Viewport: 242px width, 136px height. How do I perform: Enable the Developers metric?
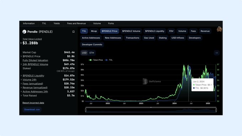click(x=195, y=38)
